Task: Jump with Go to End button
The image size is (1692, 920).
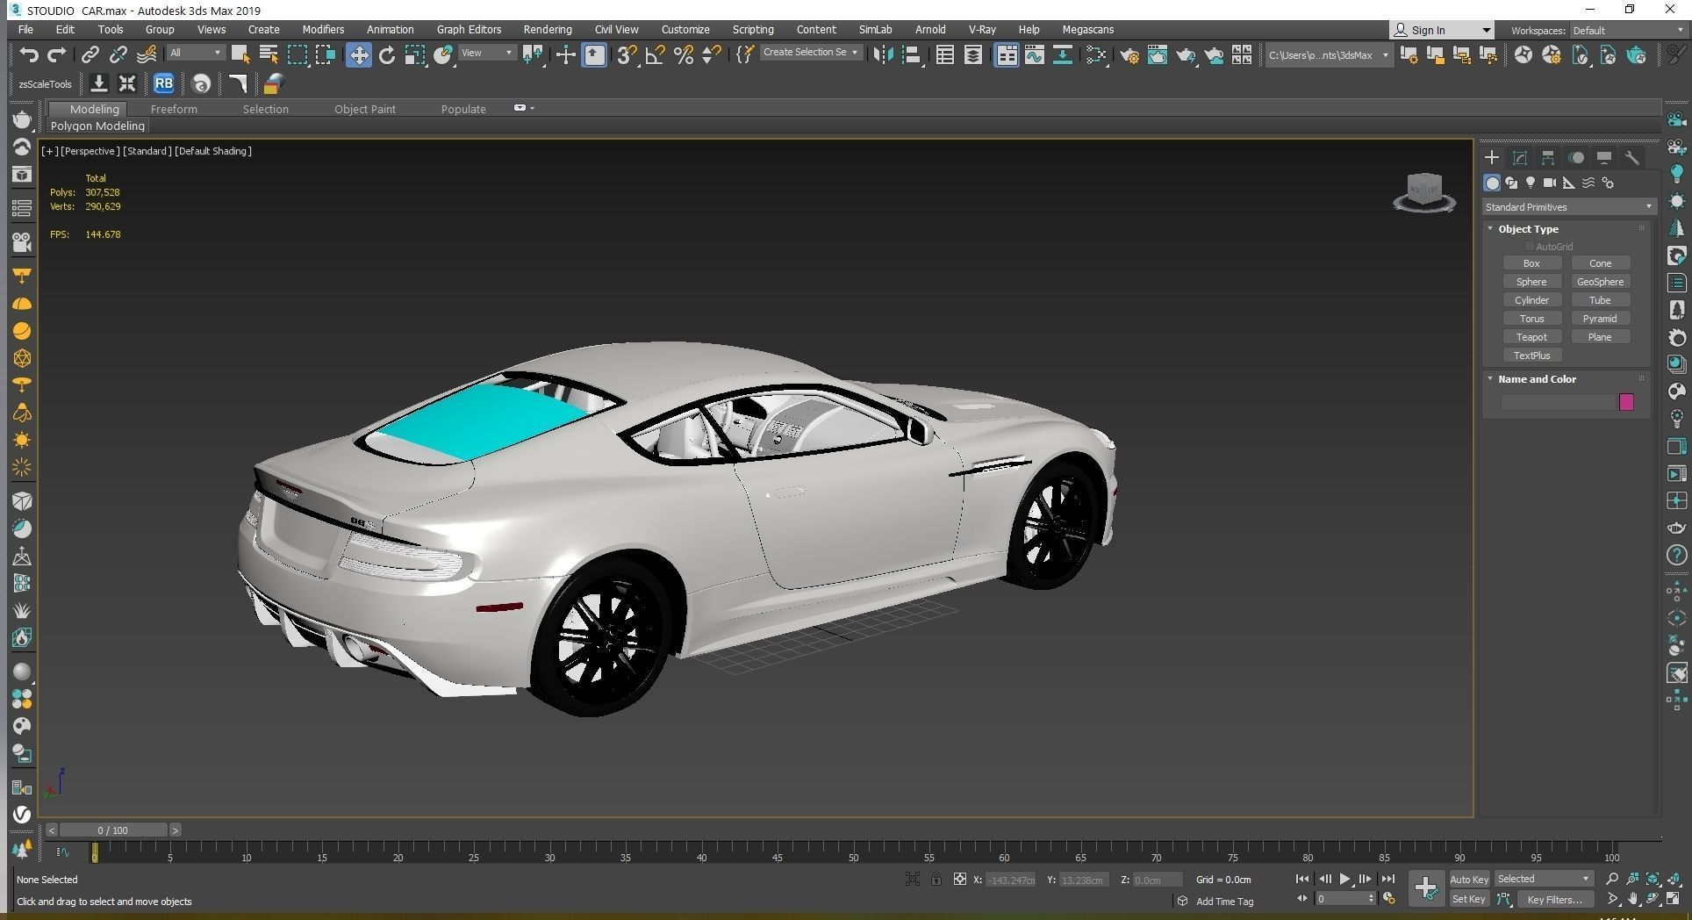Action: 1387,879
